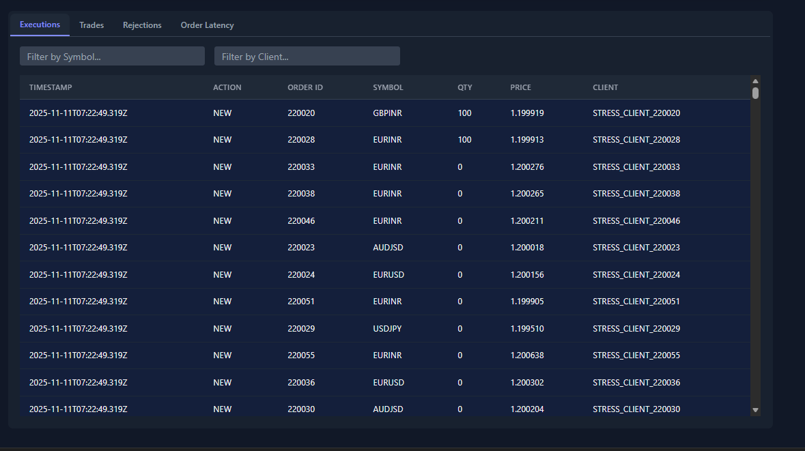Sort by the ACTION column header

click(227, 87)
